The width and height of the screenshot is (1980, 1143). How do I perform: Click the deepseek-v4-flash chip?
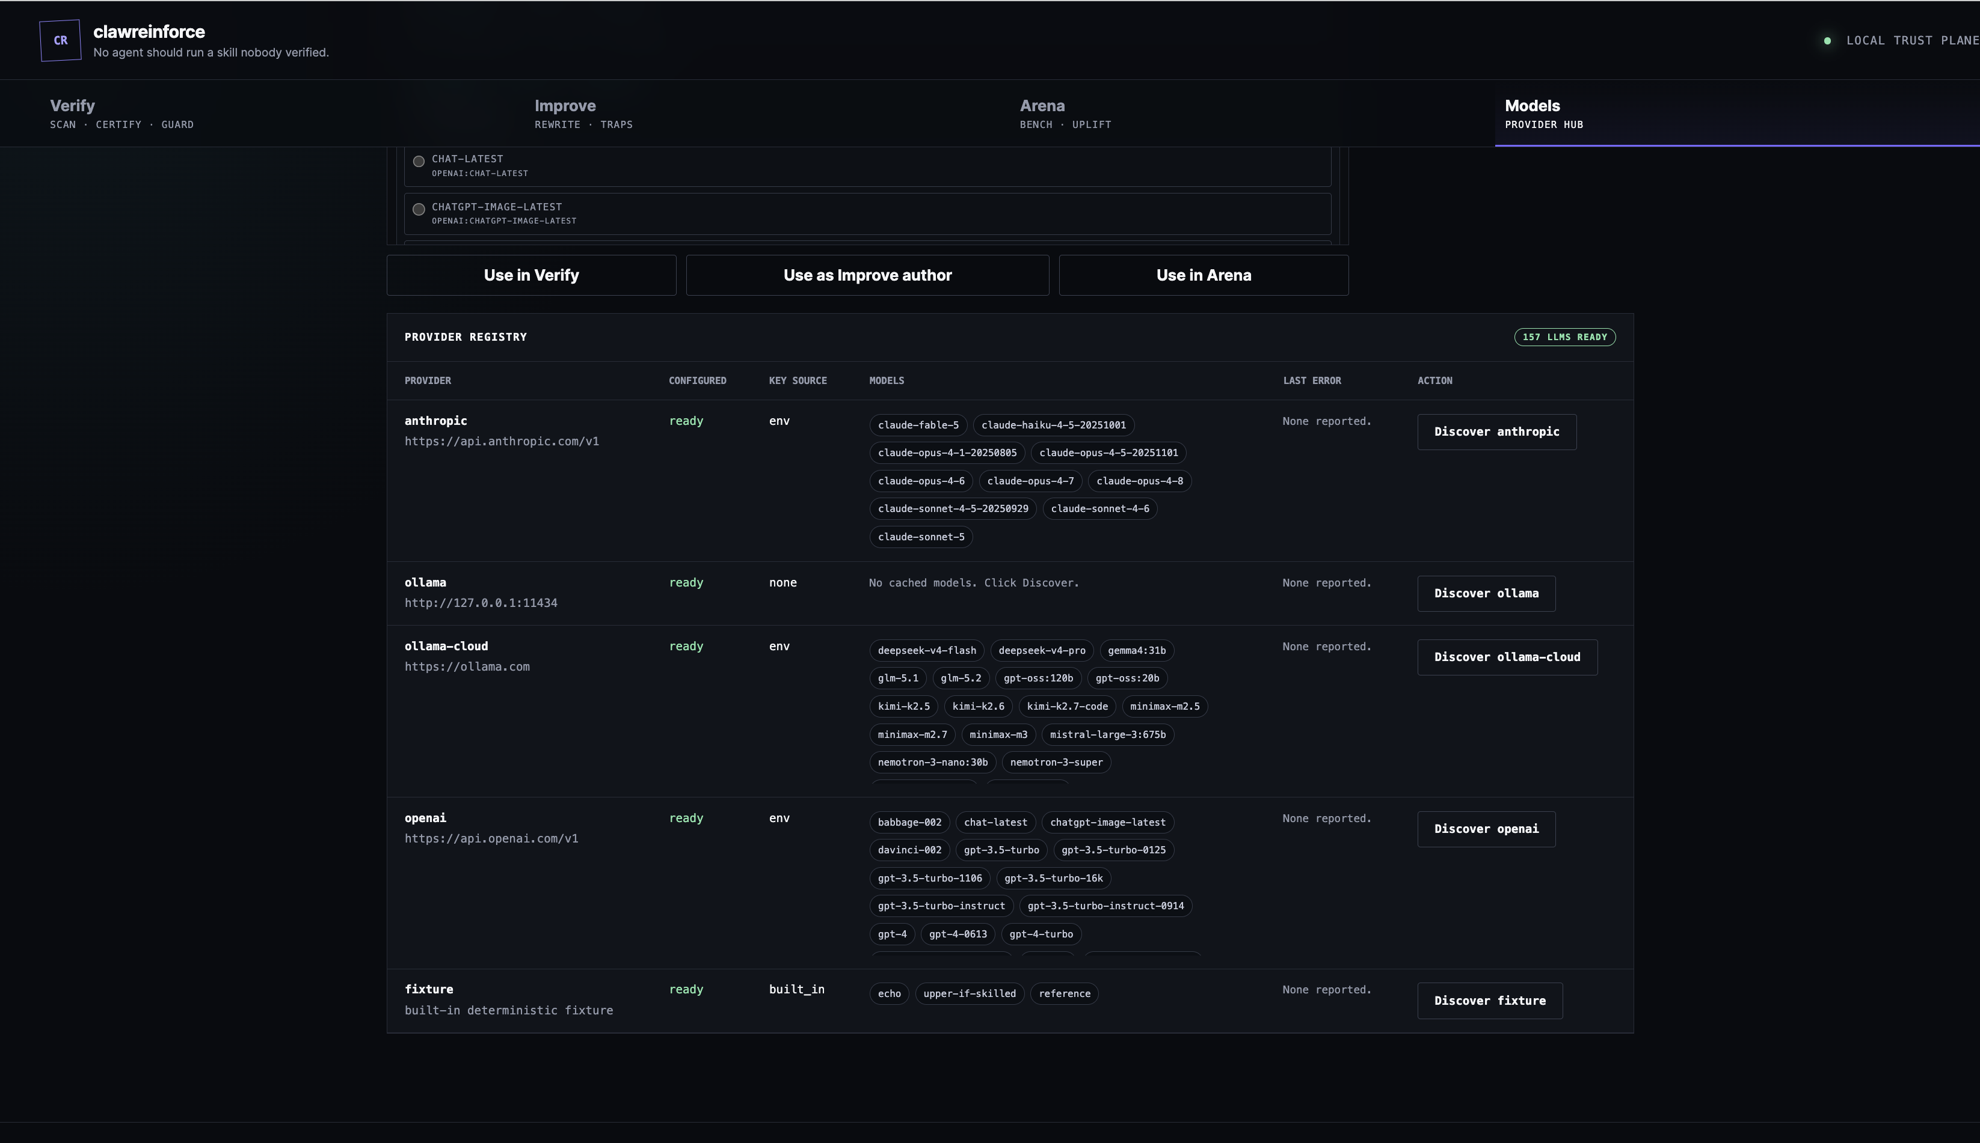[x=926, y=651]
